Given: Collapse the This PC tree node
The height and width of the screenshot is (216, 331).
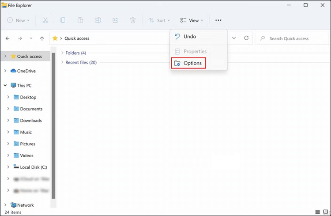Looking at the screenshot, I should coord(5,85).
